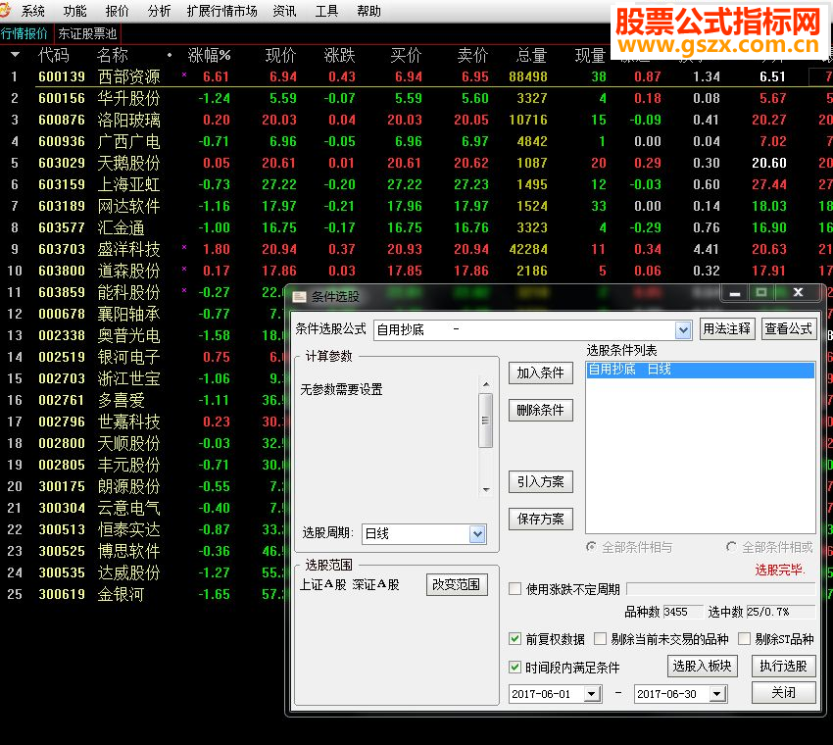Open the 分析 menu
This screenshot has width=833, height=745.
point(159,11)
